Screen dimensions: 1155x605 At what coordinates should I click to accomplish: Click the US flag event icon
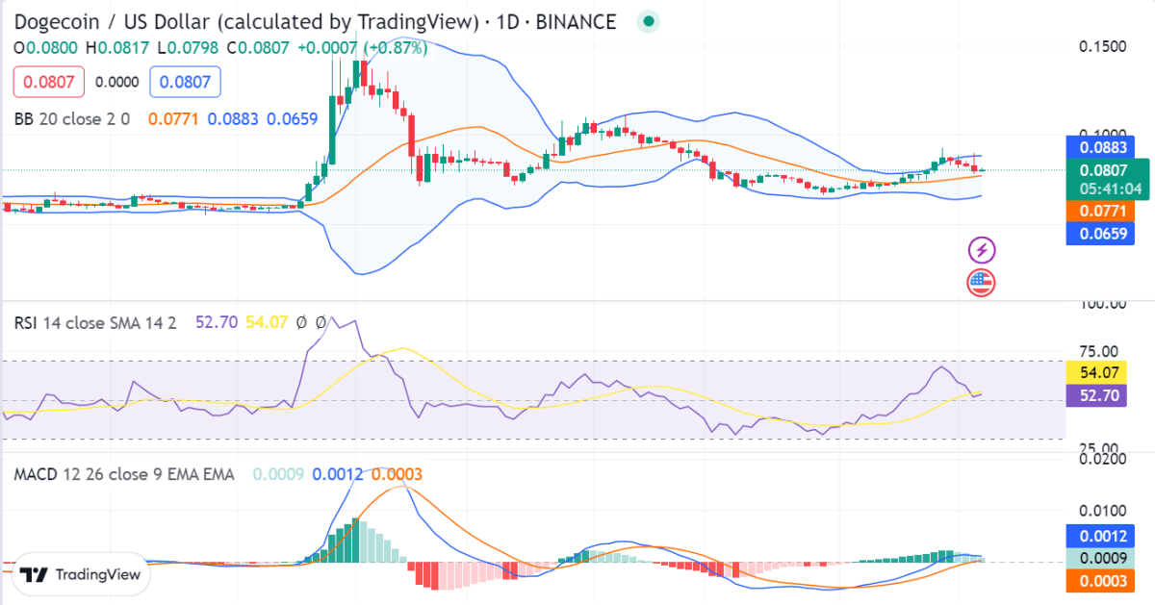point(981,283)
